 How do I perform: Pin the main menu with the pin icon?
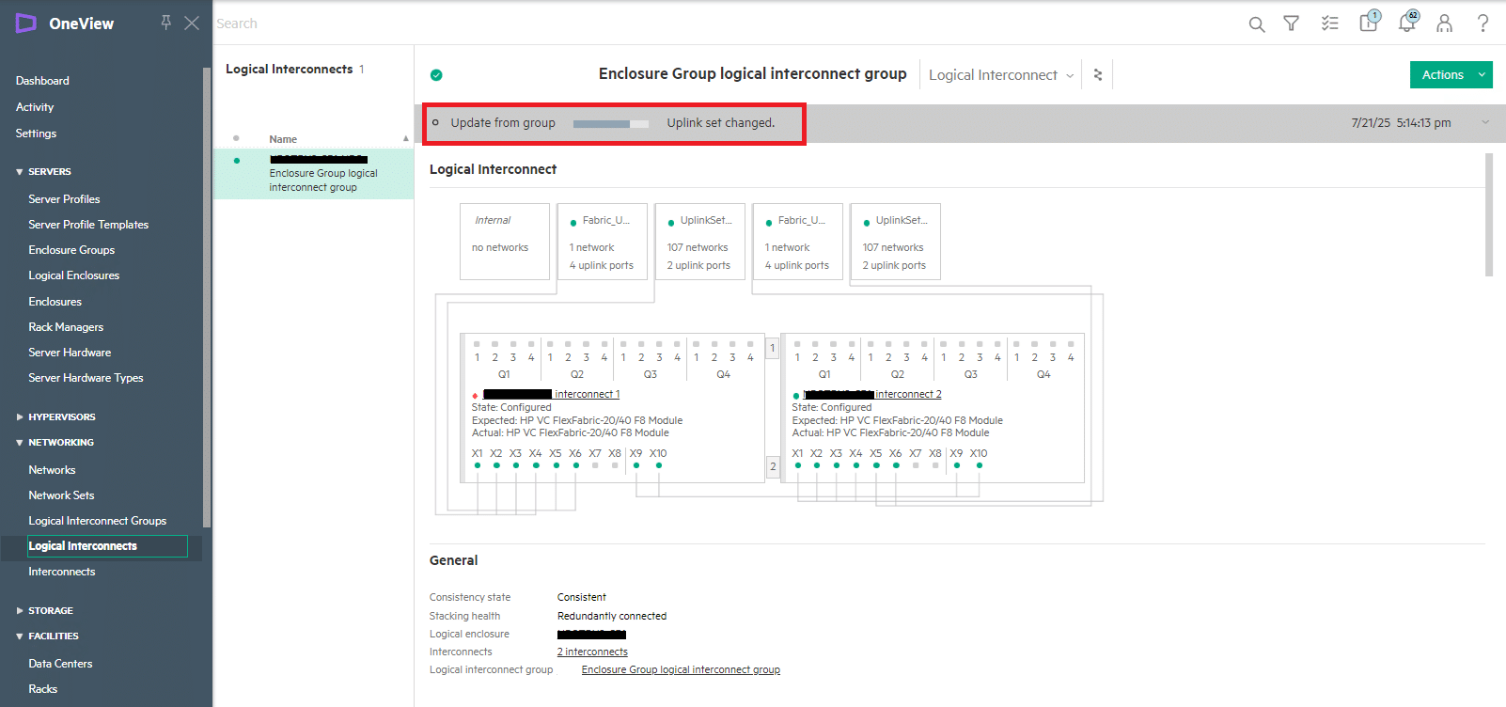click(x=165, y=22)
